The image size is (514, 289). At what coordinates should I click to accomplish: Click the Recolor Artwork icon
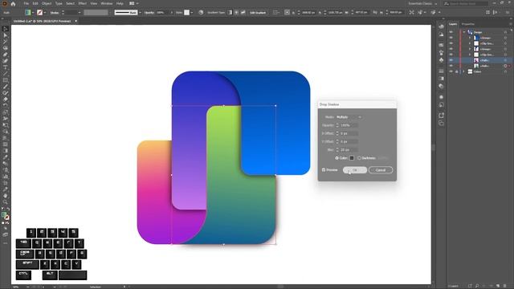tap(201, 13)
